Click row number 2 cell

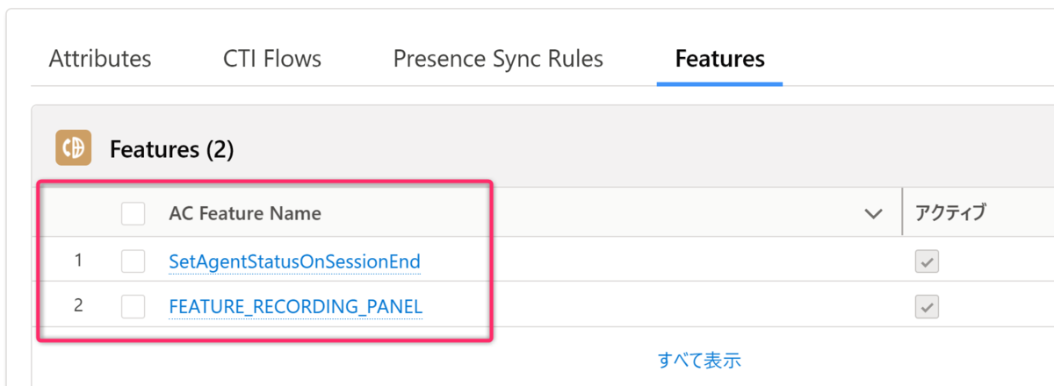click(x=78, y=306)
